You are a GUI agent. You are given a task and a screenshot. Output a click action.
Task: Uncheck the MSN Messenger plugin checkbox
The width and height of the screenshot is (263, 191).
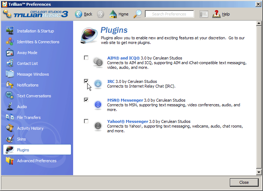tap(86, 100)
